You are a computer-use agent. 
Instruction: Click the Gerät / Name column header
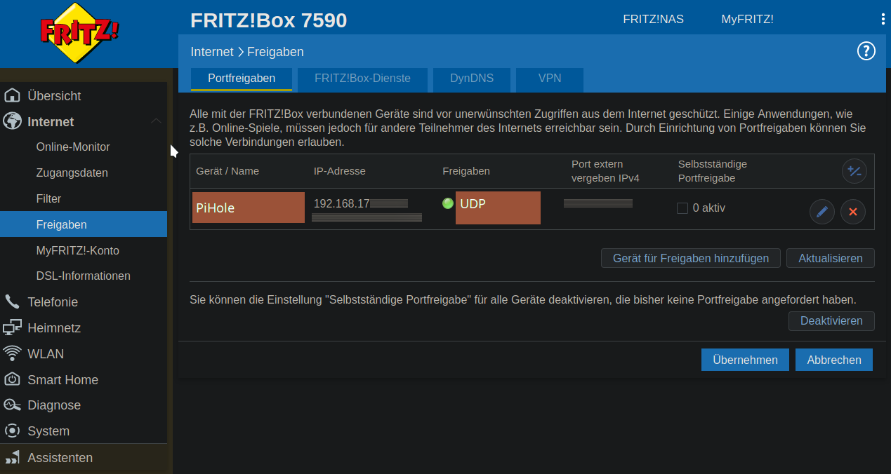point(227,171)
